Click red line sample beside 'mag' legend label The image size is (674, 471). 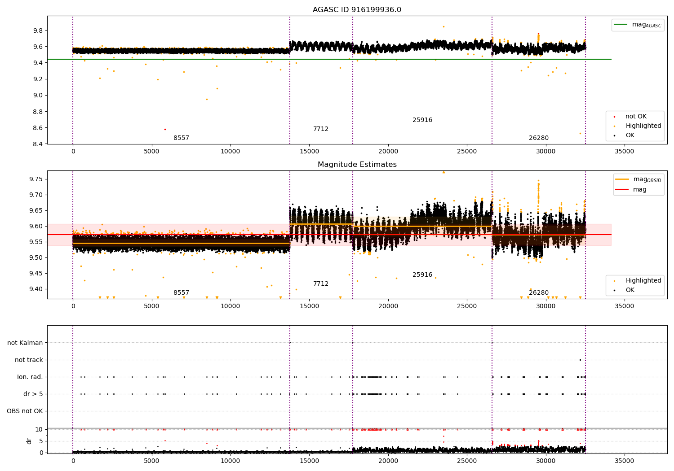click(x=622, y=190)
